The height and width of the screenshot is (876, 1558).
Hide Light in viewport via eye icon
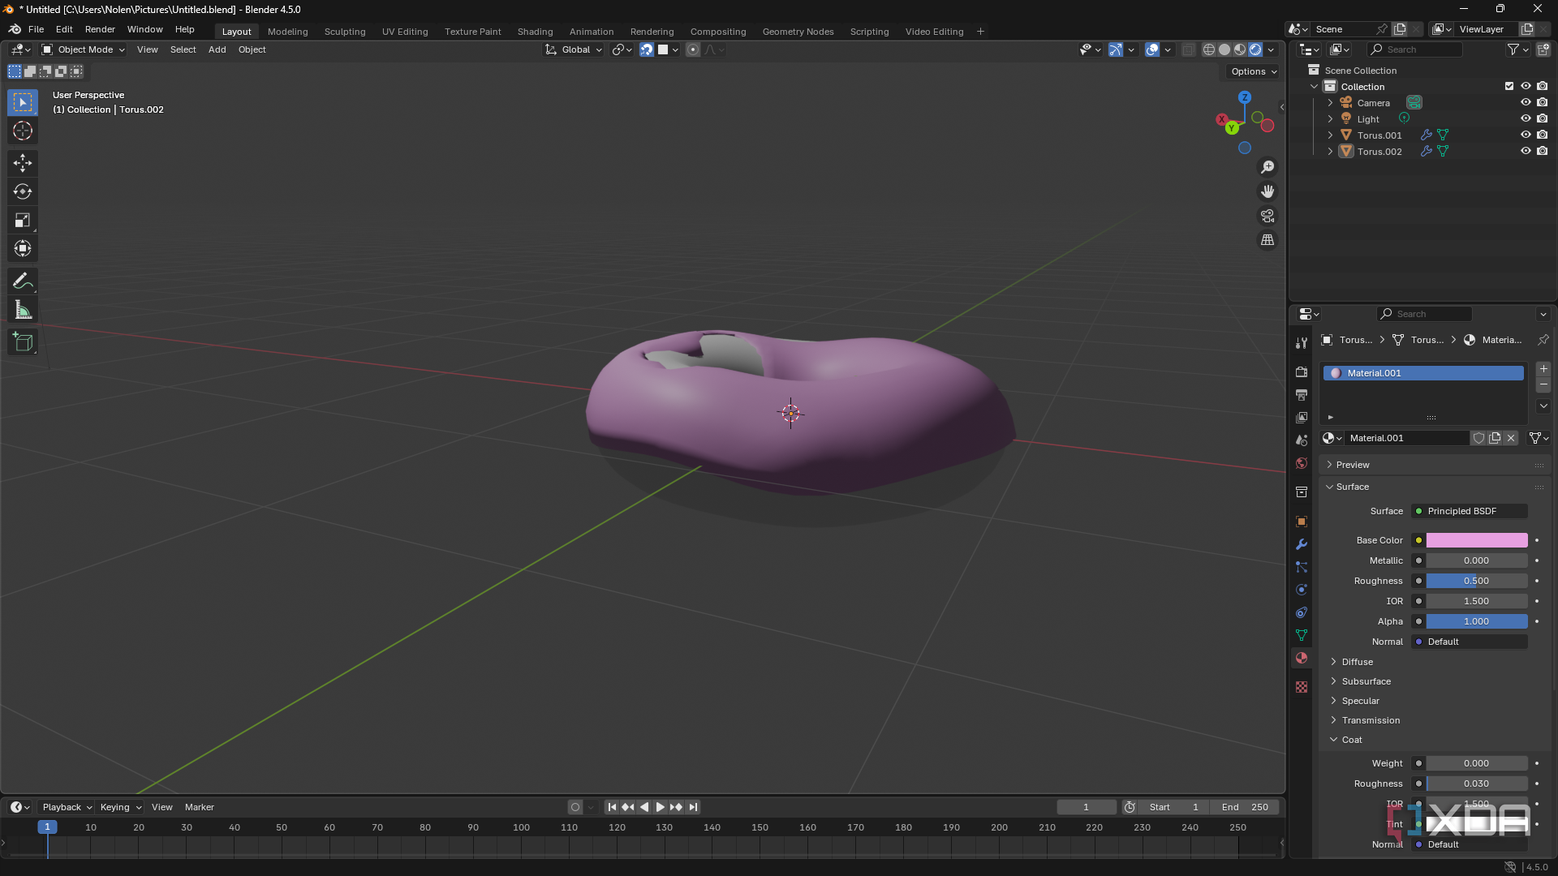(1526, 118)
